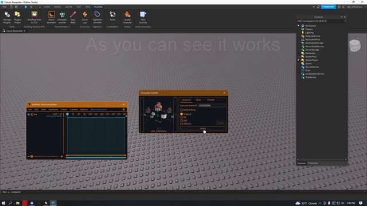The height and width of the screenshot is (206, 367).
Task: Open Manage Plugins in the ribbon
Action: pyautogui.click(x=7, y=18)
